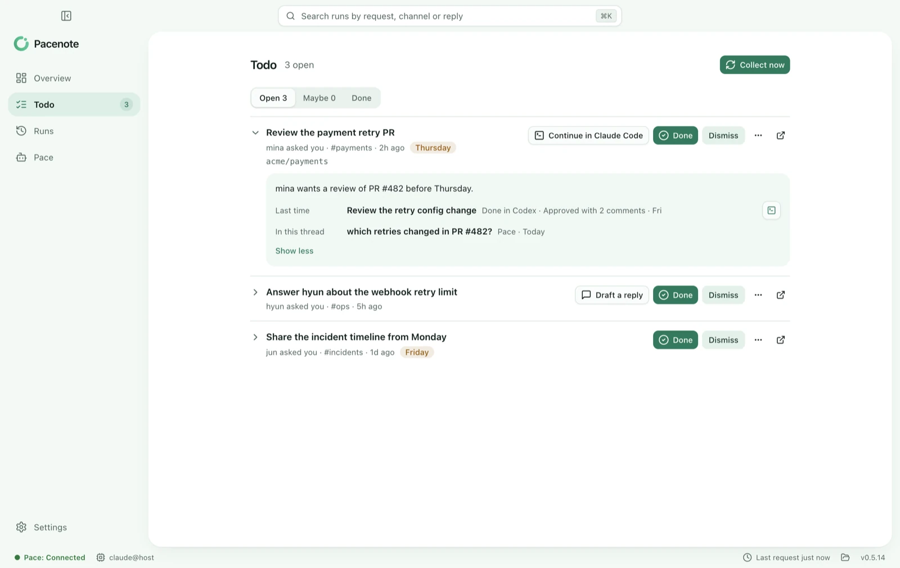Click the ⌘K shortcut badge in search
This screenshot has height=568, width=900.
tap(606, 16)
